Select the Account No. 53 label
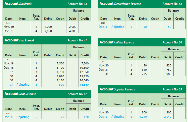Image resolution: width=188 pixels, height=122 pixels. point(172,4)
